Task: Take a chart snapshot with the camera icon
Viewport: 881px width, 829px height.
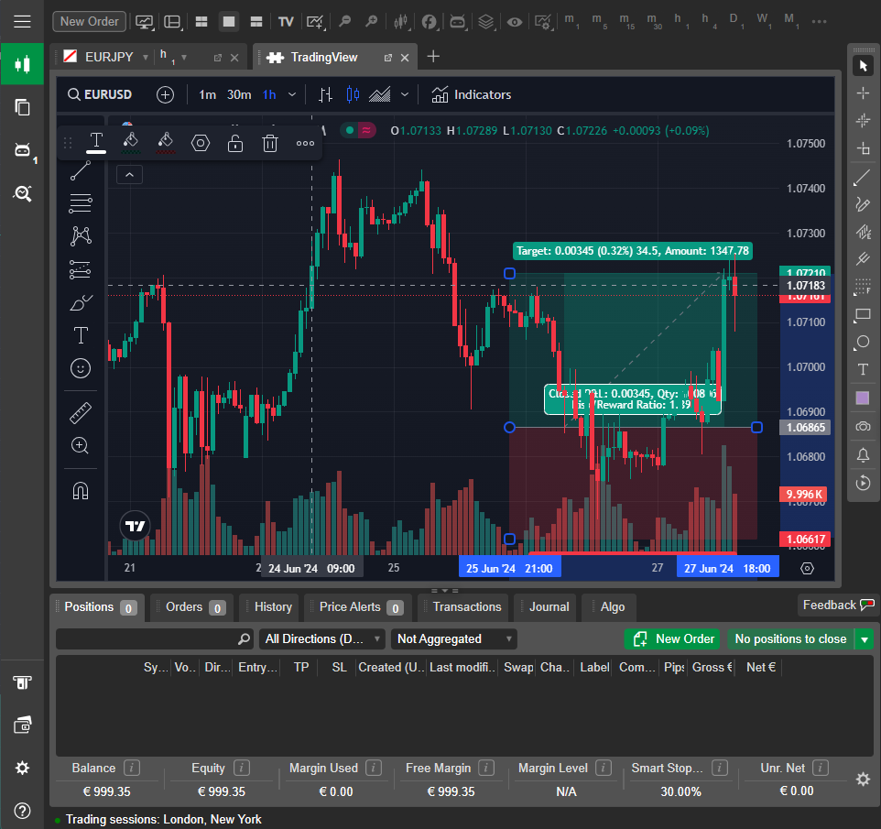Action: coord(863,426)
